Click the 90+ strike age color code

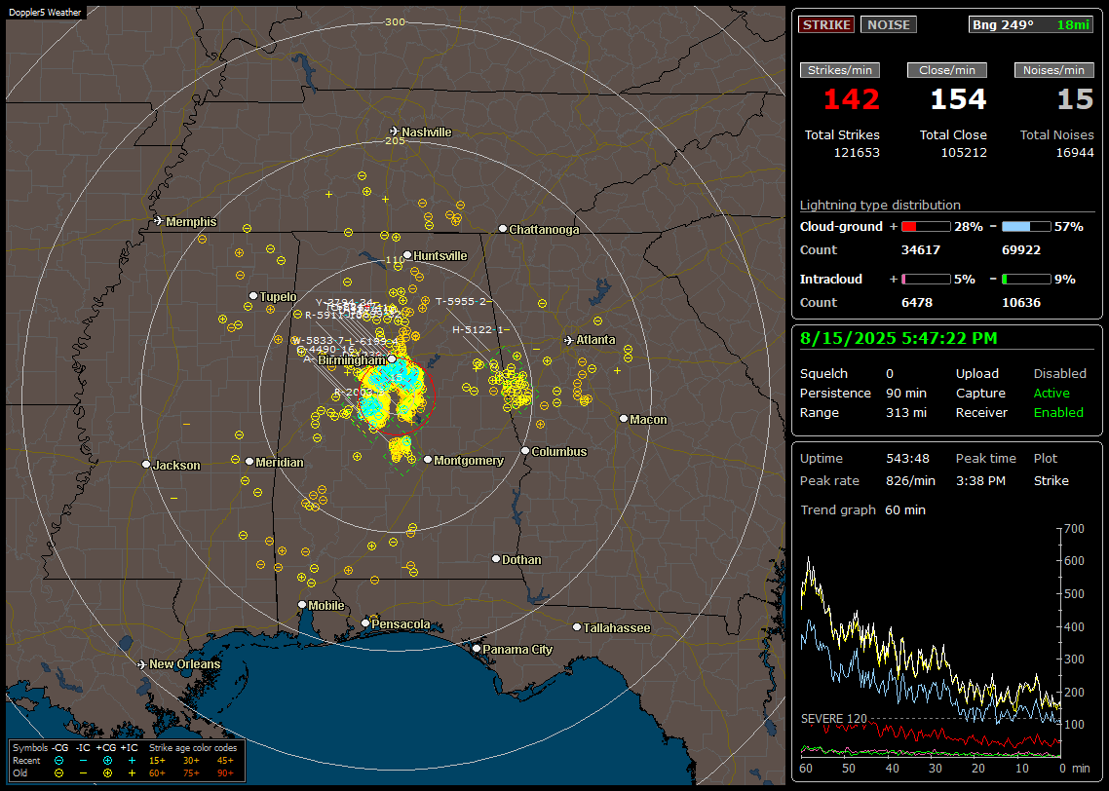225,773
